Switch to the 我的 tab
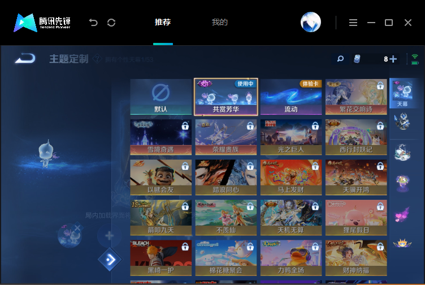Image resolution: width=425 pixels, height=285 pixels. pos(219,22)
